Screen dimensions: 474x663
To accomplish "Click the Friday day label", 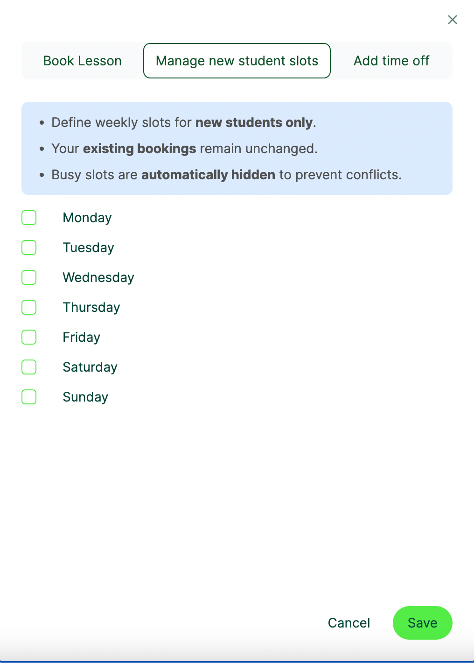I will click(x=82, y=338).
